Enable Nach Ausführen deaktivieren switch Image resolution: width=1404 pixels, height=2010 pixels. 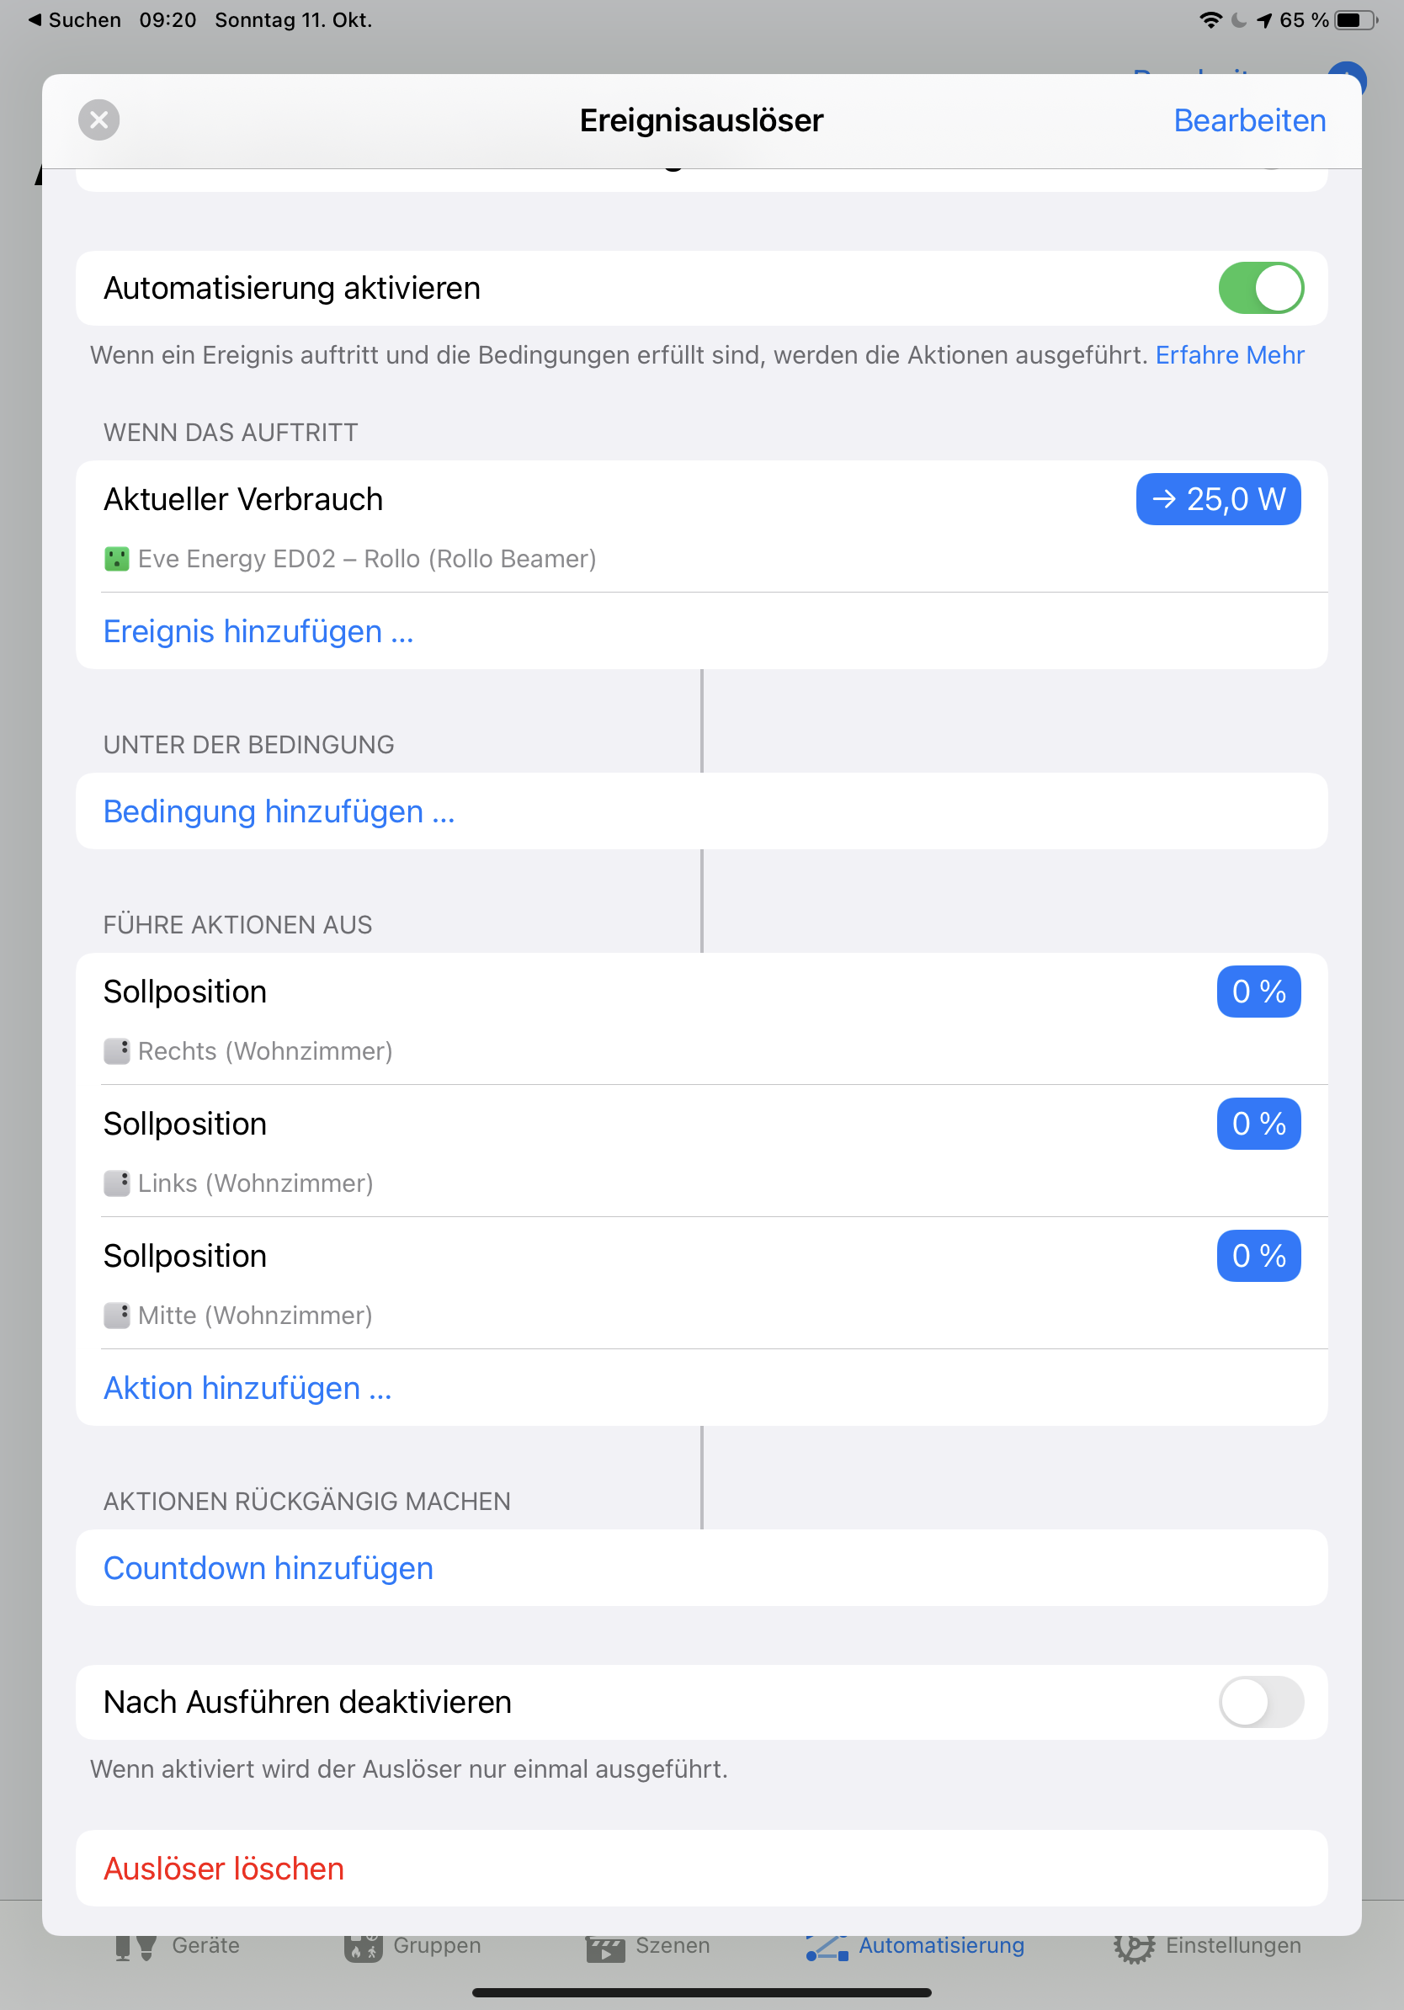(x=1260, y=1702)
